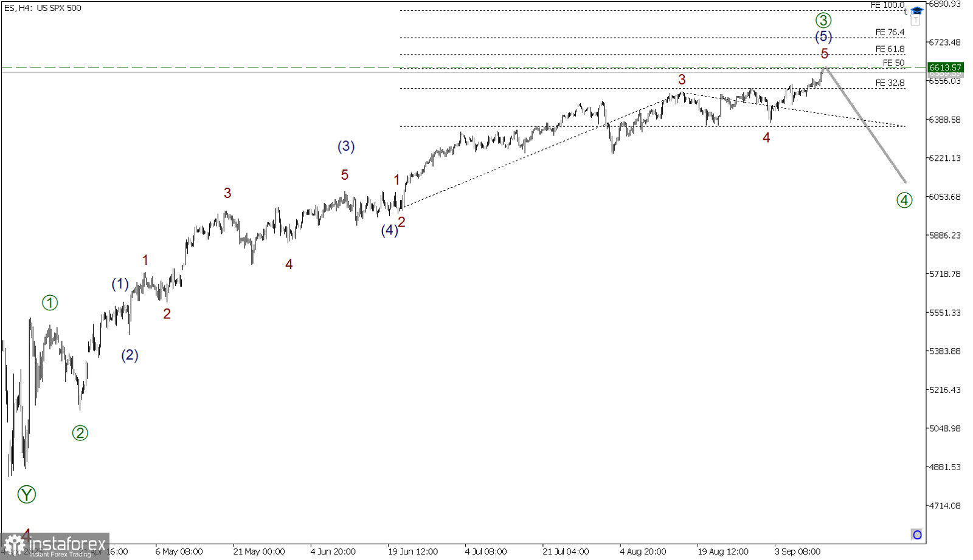
Task: Select the gray projected downtrend arrow line
Action: tap(866, 125)
